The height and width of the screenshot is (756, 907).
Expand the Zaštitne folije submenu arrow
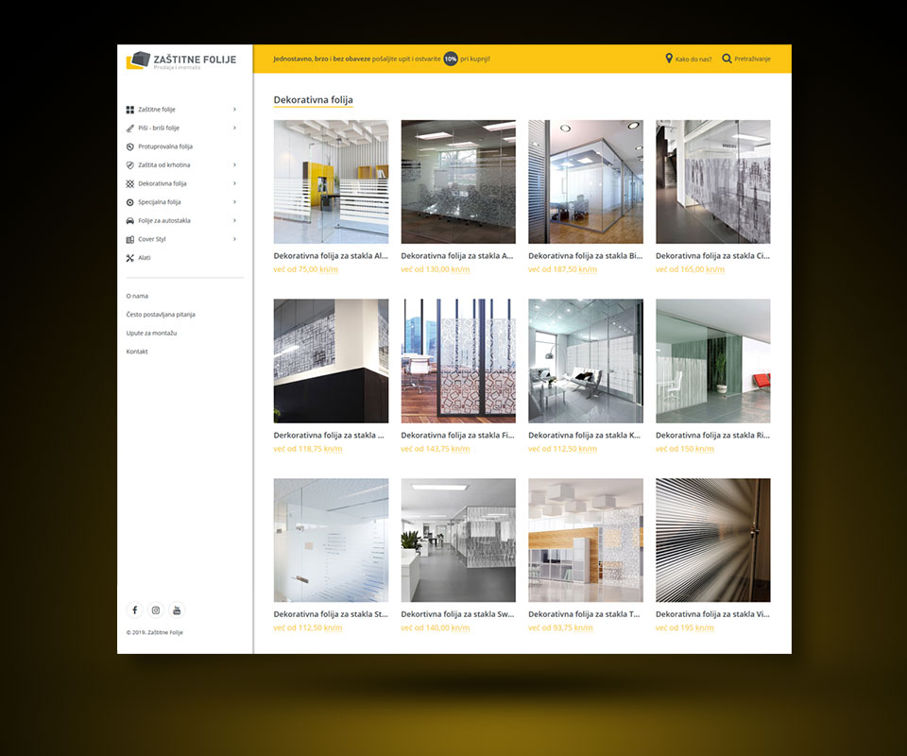(x=234, y=110)
